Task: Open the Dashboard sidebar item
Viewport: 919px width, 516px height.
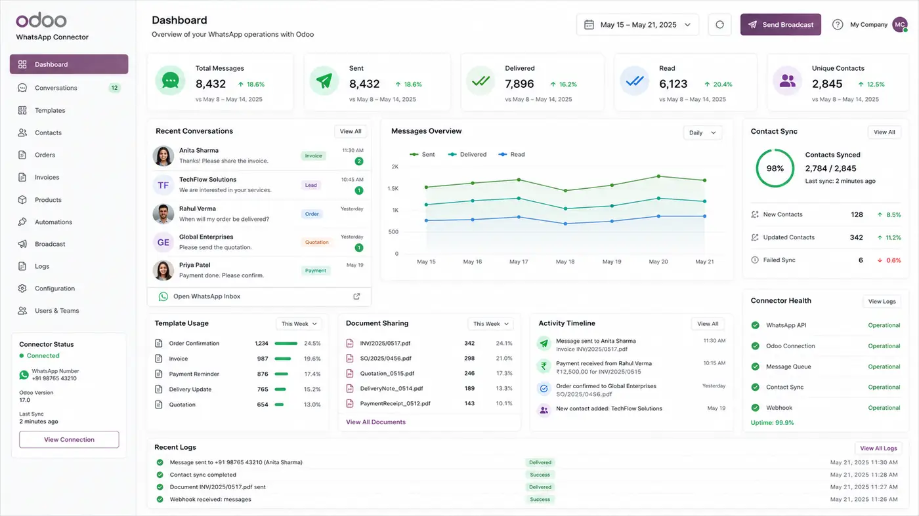Action: pyautogui.click(x=69, y=64)
